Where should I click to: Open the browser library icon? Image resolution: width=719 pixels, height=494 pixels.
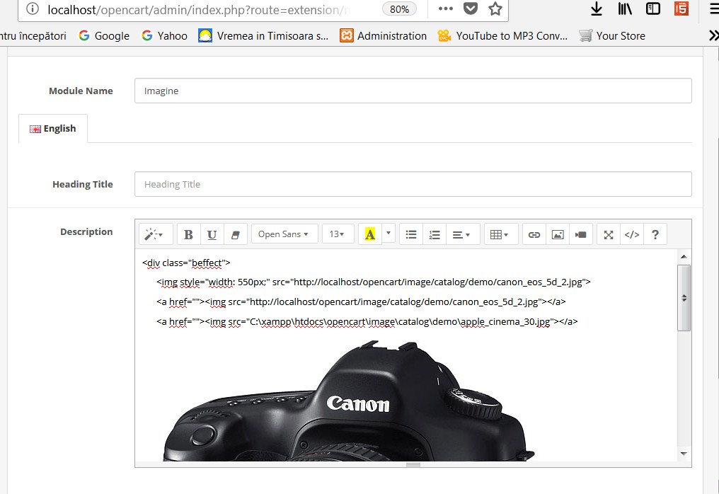(625, 8)
